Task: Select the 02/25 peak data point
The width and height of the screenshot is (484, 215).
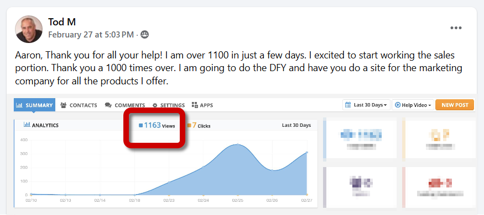Action: tap(238, 144)
